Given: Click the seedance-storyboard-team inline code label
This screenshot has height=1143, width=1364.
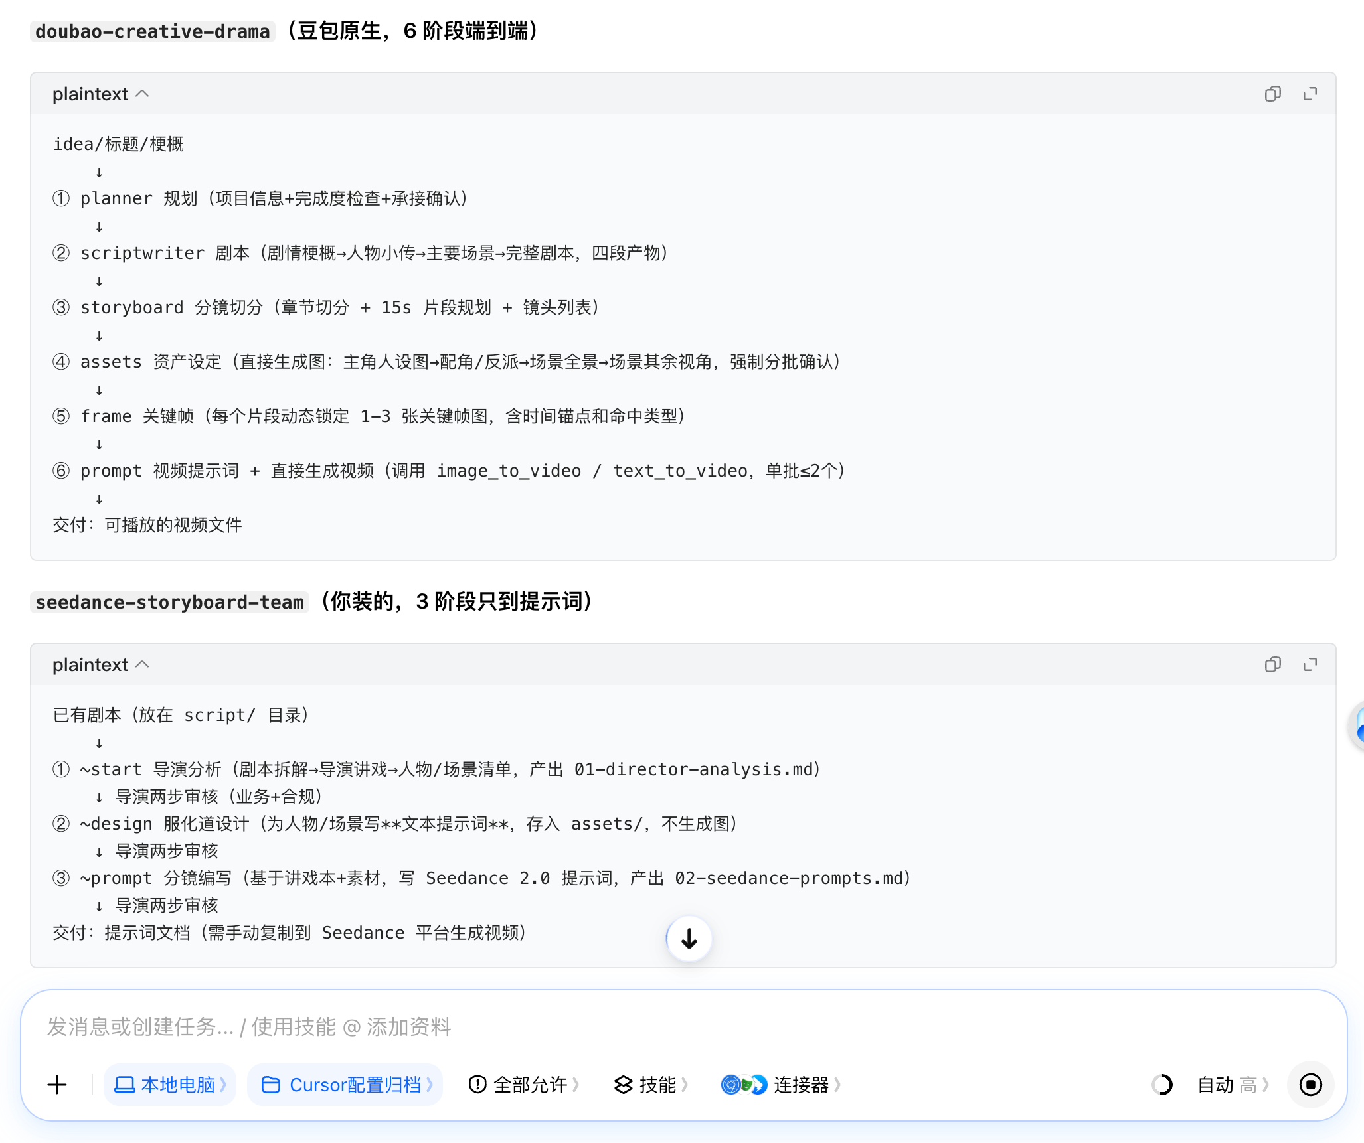Looking at the screenshot, I should point(169,602).
